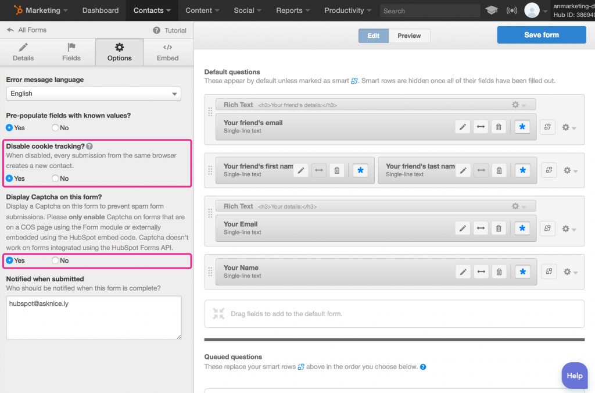
Task: Switch to the Fields tab
Action: pyautogui.click(x=71, y=52)
